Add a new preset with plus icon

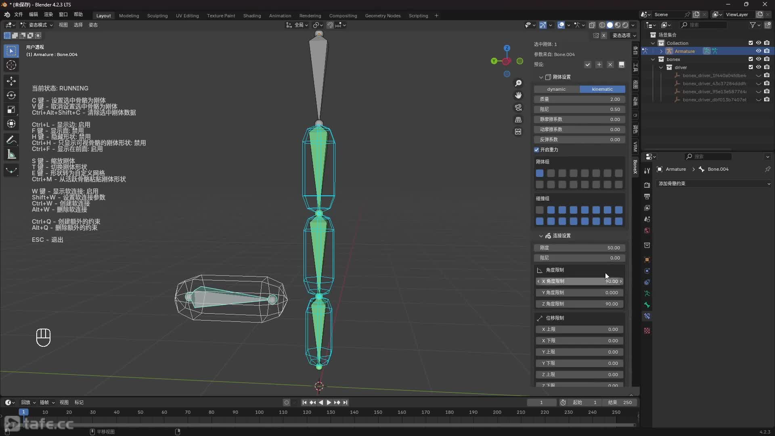click(x=599, y=65)
